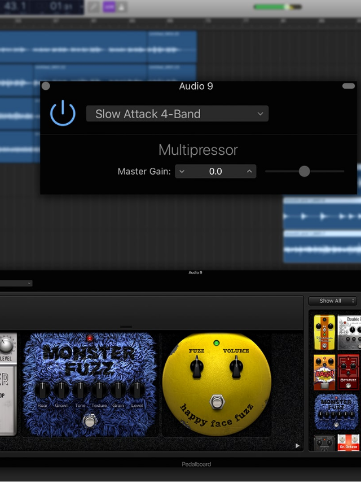Select the dark grey pedal beside Dr. Octave
Screen dimensions: 361x482
[324, 443]
